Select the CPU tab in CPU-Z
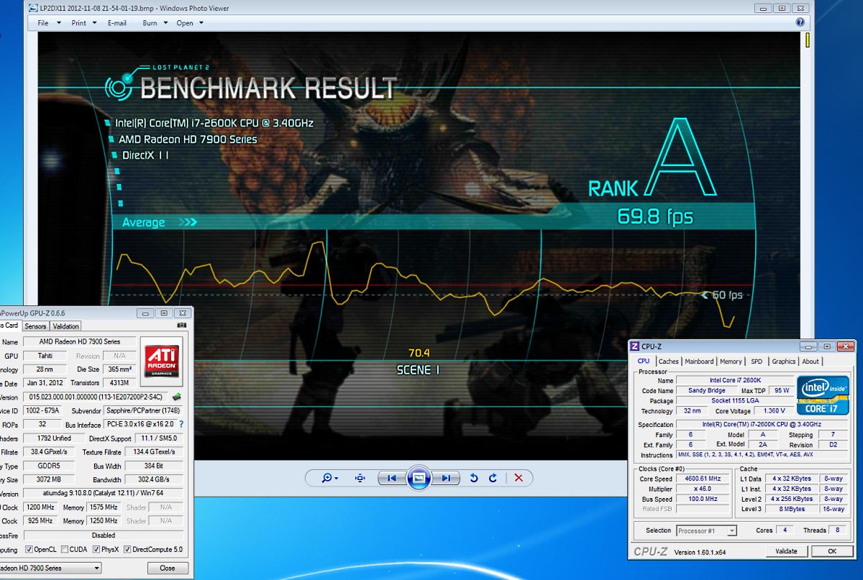The height and width of the screenshot is (580, 863). [x=644, y=361]
